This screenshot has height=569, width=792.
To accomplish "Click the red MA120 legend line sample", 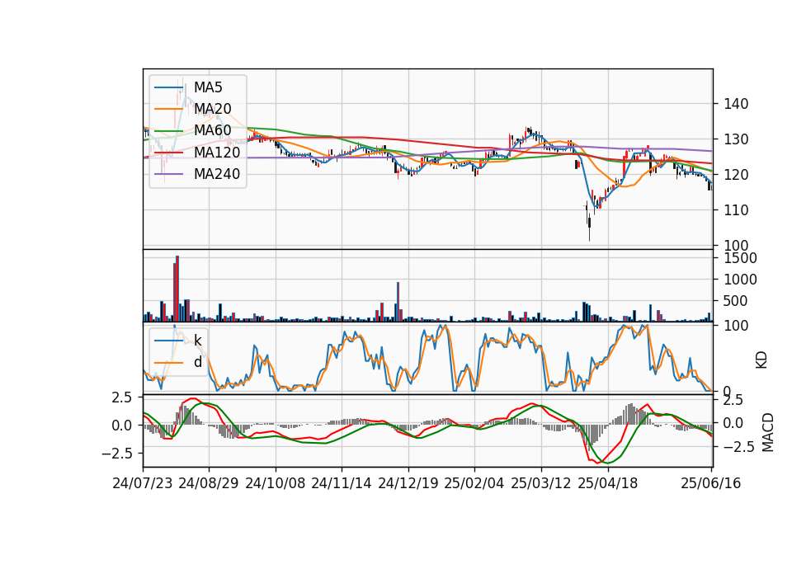I will pos(168,153).
